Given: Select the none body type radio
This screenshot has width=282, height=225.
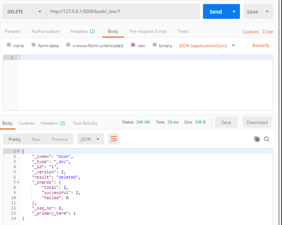Looking at the screenshot, I should click(x=9, y=45).
